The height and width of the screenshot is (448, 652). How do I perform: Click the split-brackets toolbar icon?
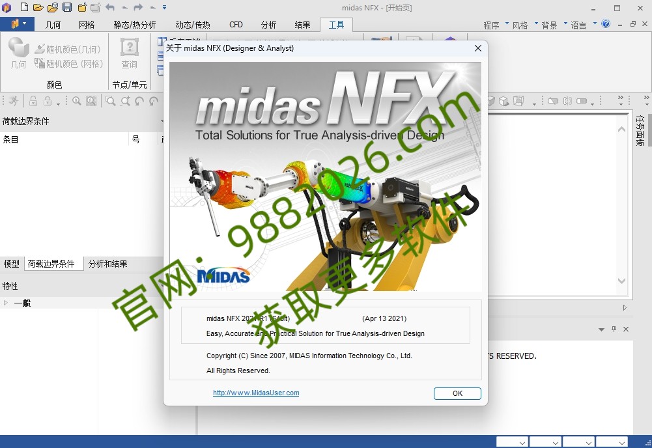(x=567, y=101)
